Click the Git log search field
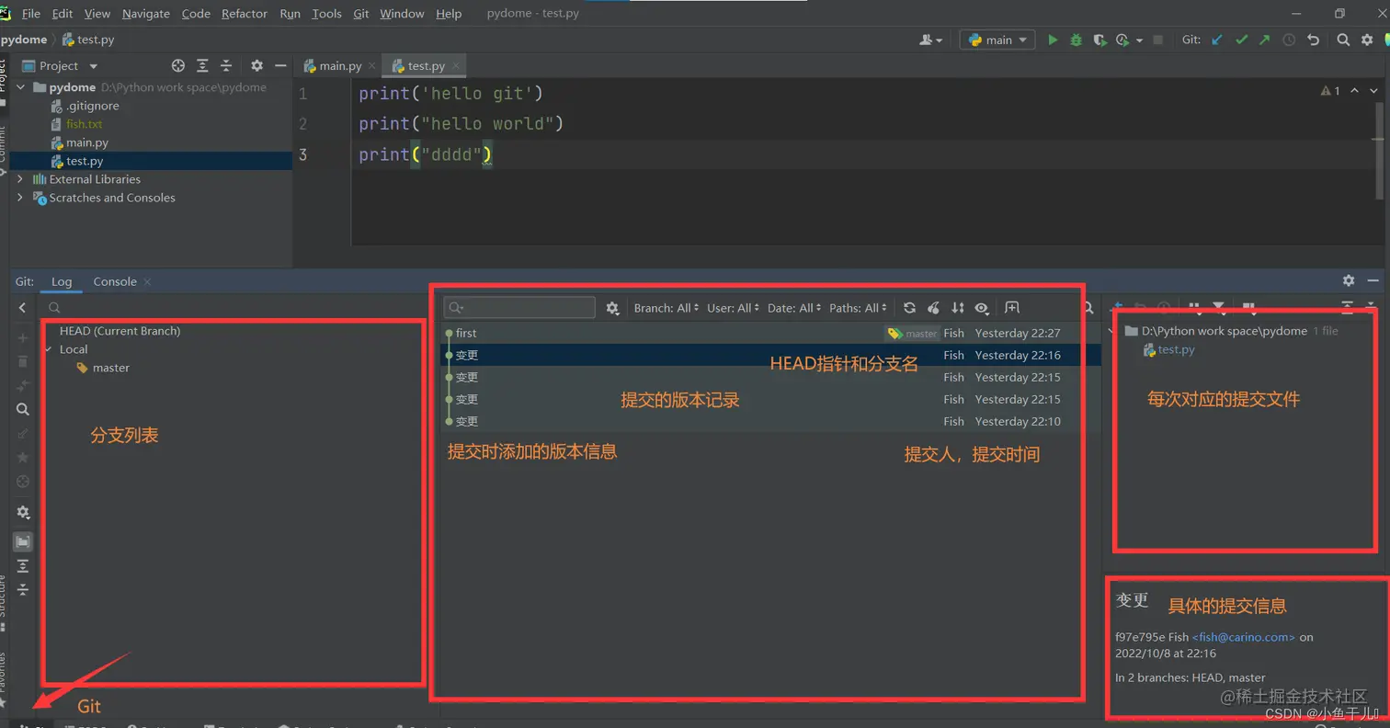1390x728 pixels. [519, 308]
